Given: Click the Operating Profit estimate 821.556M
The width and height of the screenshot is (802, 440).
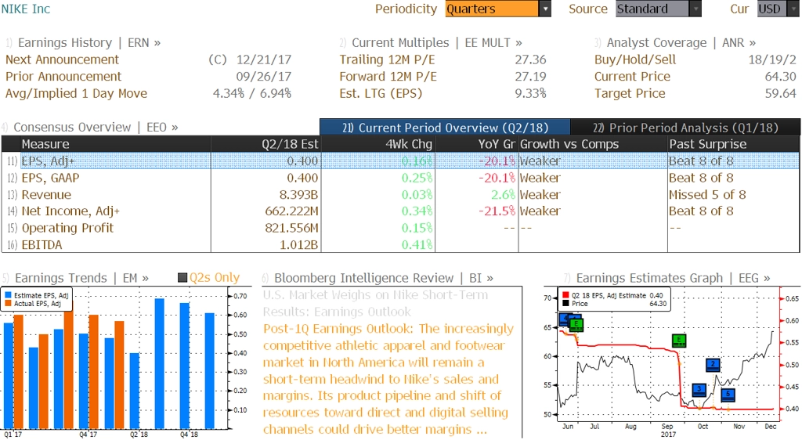Looking at the screenshot, I should pos(291,228).
